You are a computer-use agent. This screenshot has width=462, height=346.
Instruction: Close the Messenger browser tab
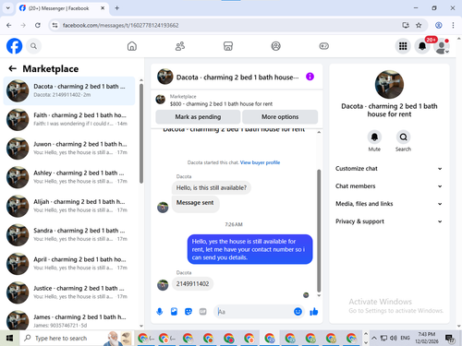[x=103, y=8]
